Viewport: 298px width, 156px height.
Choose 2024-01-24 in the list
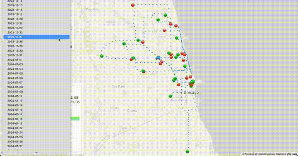(36, 132)
